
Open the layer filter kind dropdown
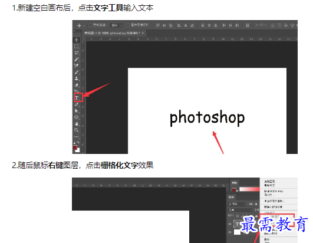click(237, 204)
